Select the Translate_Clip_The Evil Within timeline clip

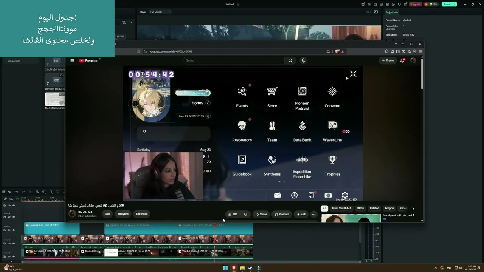point(52,229)
